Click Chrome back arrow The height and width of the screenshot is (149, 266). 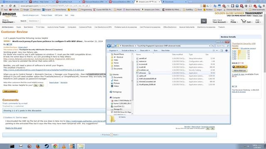pyautogui.click(x=2, y=6)
